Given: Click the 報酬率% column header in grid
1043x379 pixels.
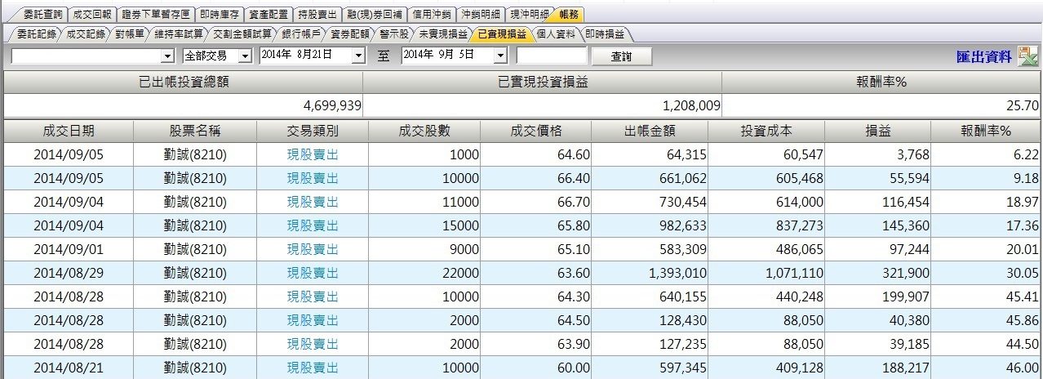Looking at the screenshot, I should (x=986, y=131).
